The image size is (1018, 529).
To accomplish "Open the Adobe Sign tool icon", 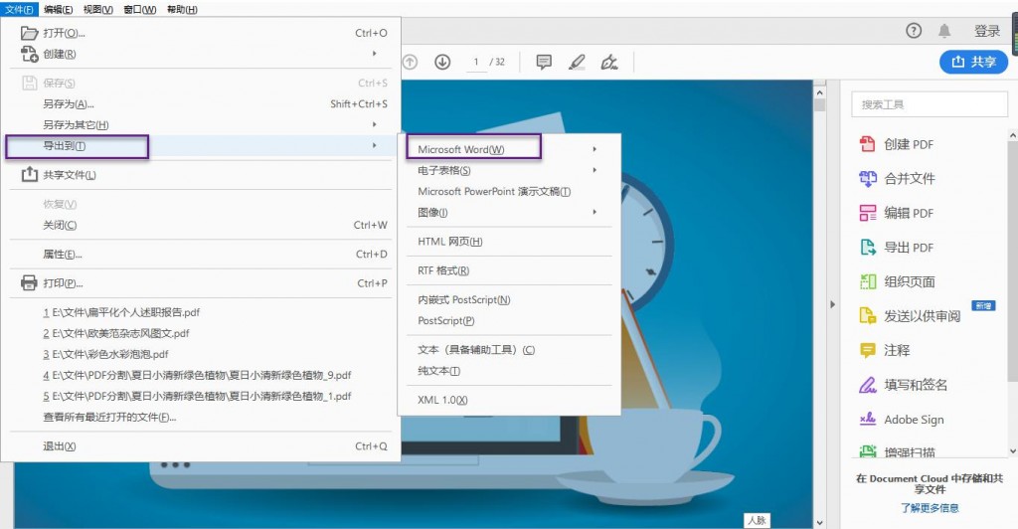I will pos(867,420).
